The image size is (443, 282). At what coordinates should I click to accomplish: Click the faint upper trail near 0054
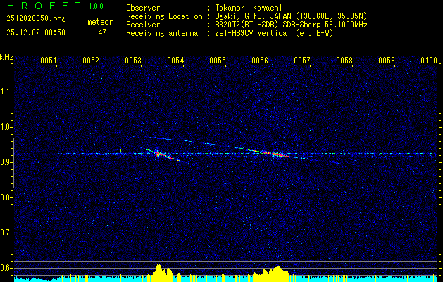pyautogui.click(x=163, y=138)
